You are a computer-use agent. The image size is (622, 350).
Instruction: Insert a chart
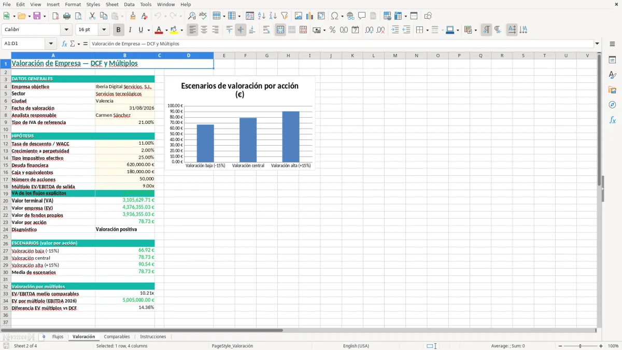(x=310, y=16)
